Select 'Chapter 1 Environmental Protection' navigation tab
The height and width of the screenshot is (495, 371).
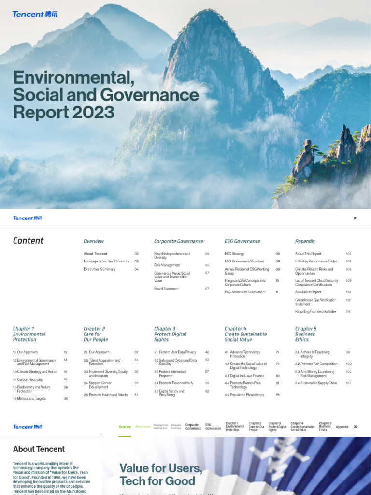coord(235,427)
